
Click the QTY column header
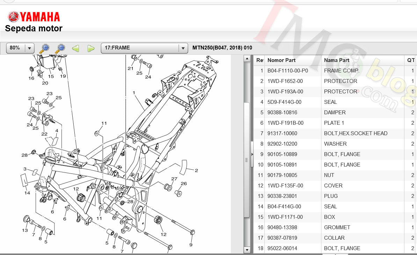(411, 60)
